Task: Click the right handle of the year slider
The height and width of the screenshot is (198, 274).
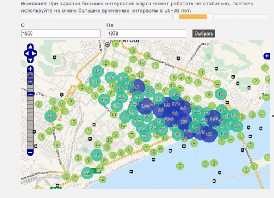Action: coord(210,17)
